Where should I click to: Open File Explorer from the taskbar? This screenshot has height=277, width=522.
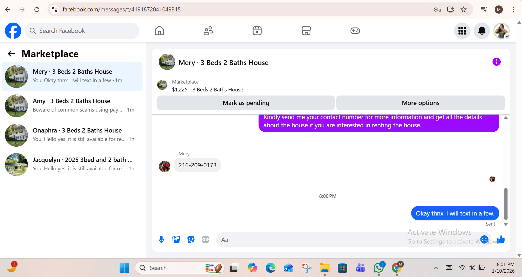[x=325, y=268]
